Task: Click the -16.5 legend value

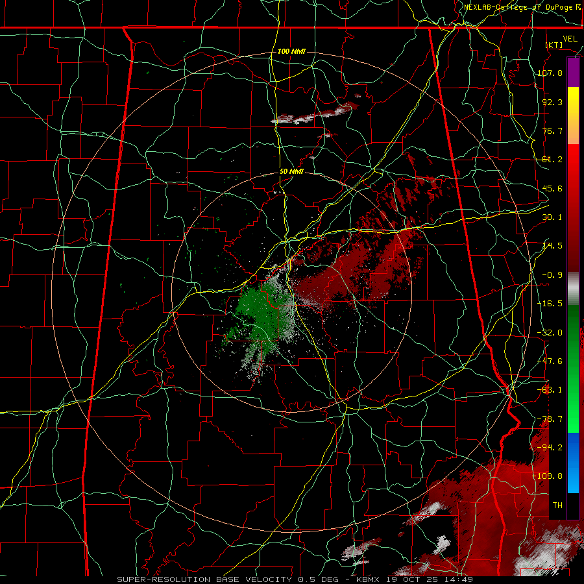Action: coord(550,304)
